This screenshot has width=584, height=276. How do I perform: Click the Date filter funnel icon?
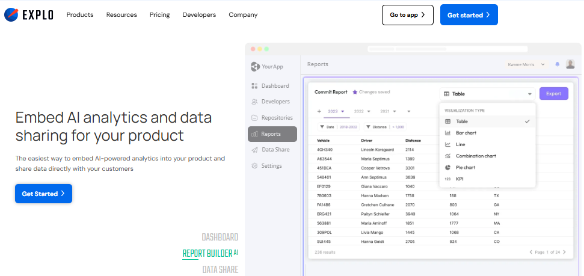pos(322,127)
